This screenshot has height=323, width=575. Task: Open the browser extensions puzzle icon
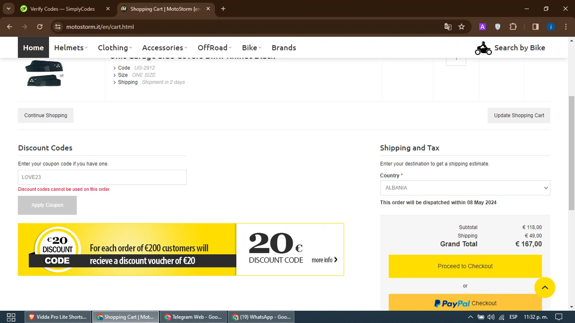point(513,27)
